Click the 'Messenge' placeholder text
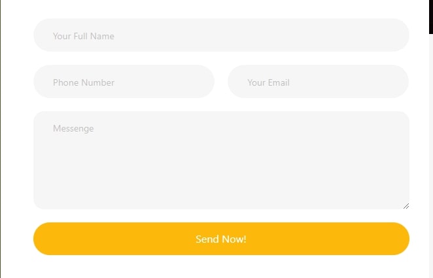433x278 pixels. point(73,129)
